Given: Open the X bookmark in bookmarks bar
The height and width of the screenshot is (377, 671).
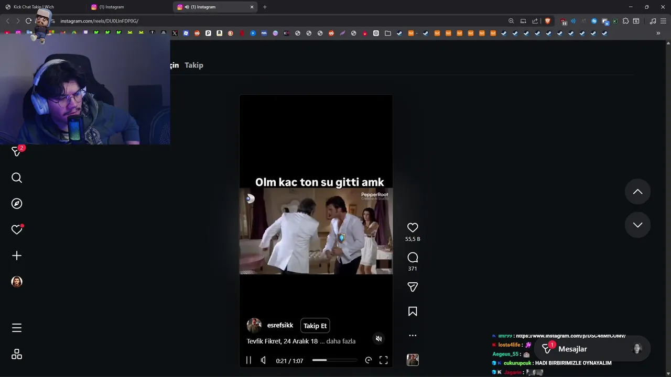Looking at the screenshot, I should (175, 33).
